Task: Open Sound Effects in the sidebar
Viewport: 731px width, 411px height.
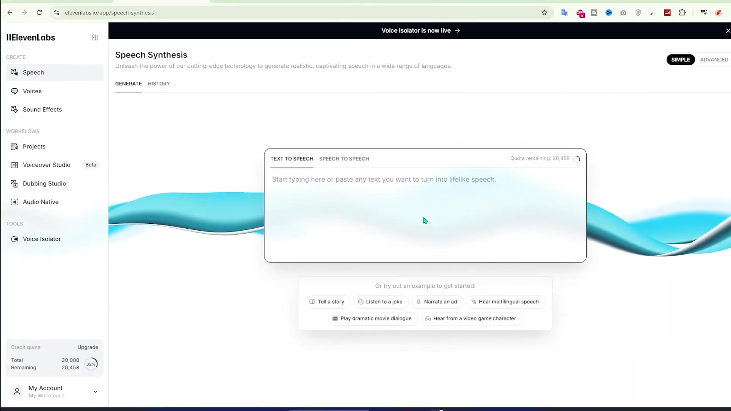Action: click(55, 110)
